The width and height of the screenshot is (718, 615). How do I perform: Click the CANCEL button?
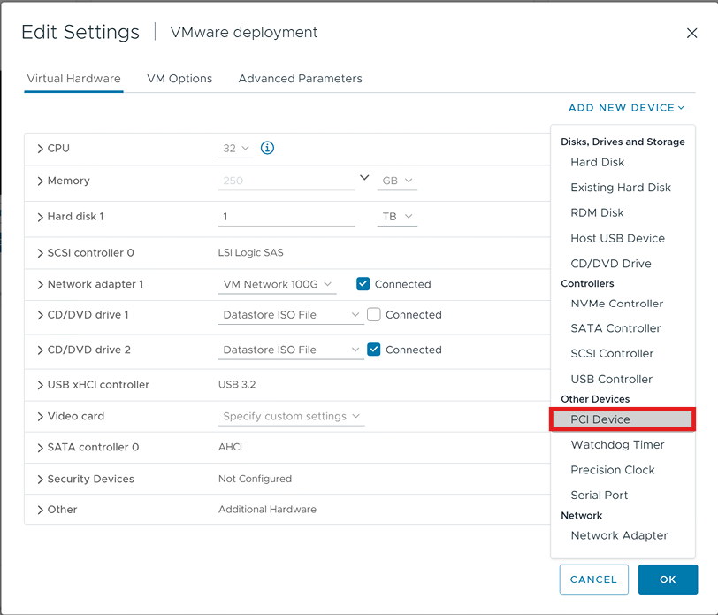pos(593,580)
